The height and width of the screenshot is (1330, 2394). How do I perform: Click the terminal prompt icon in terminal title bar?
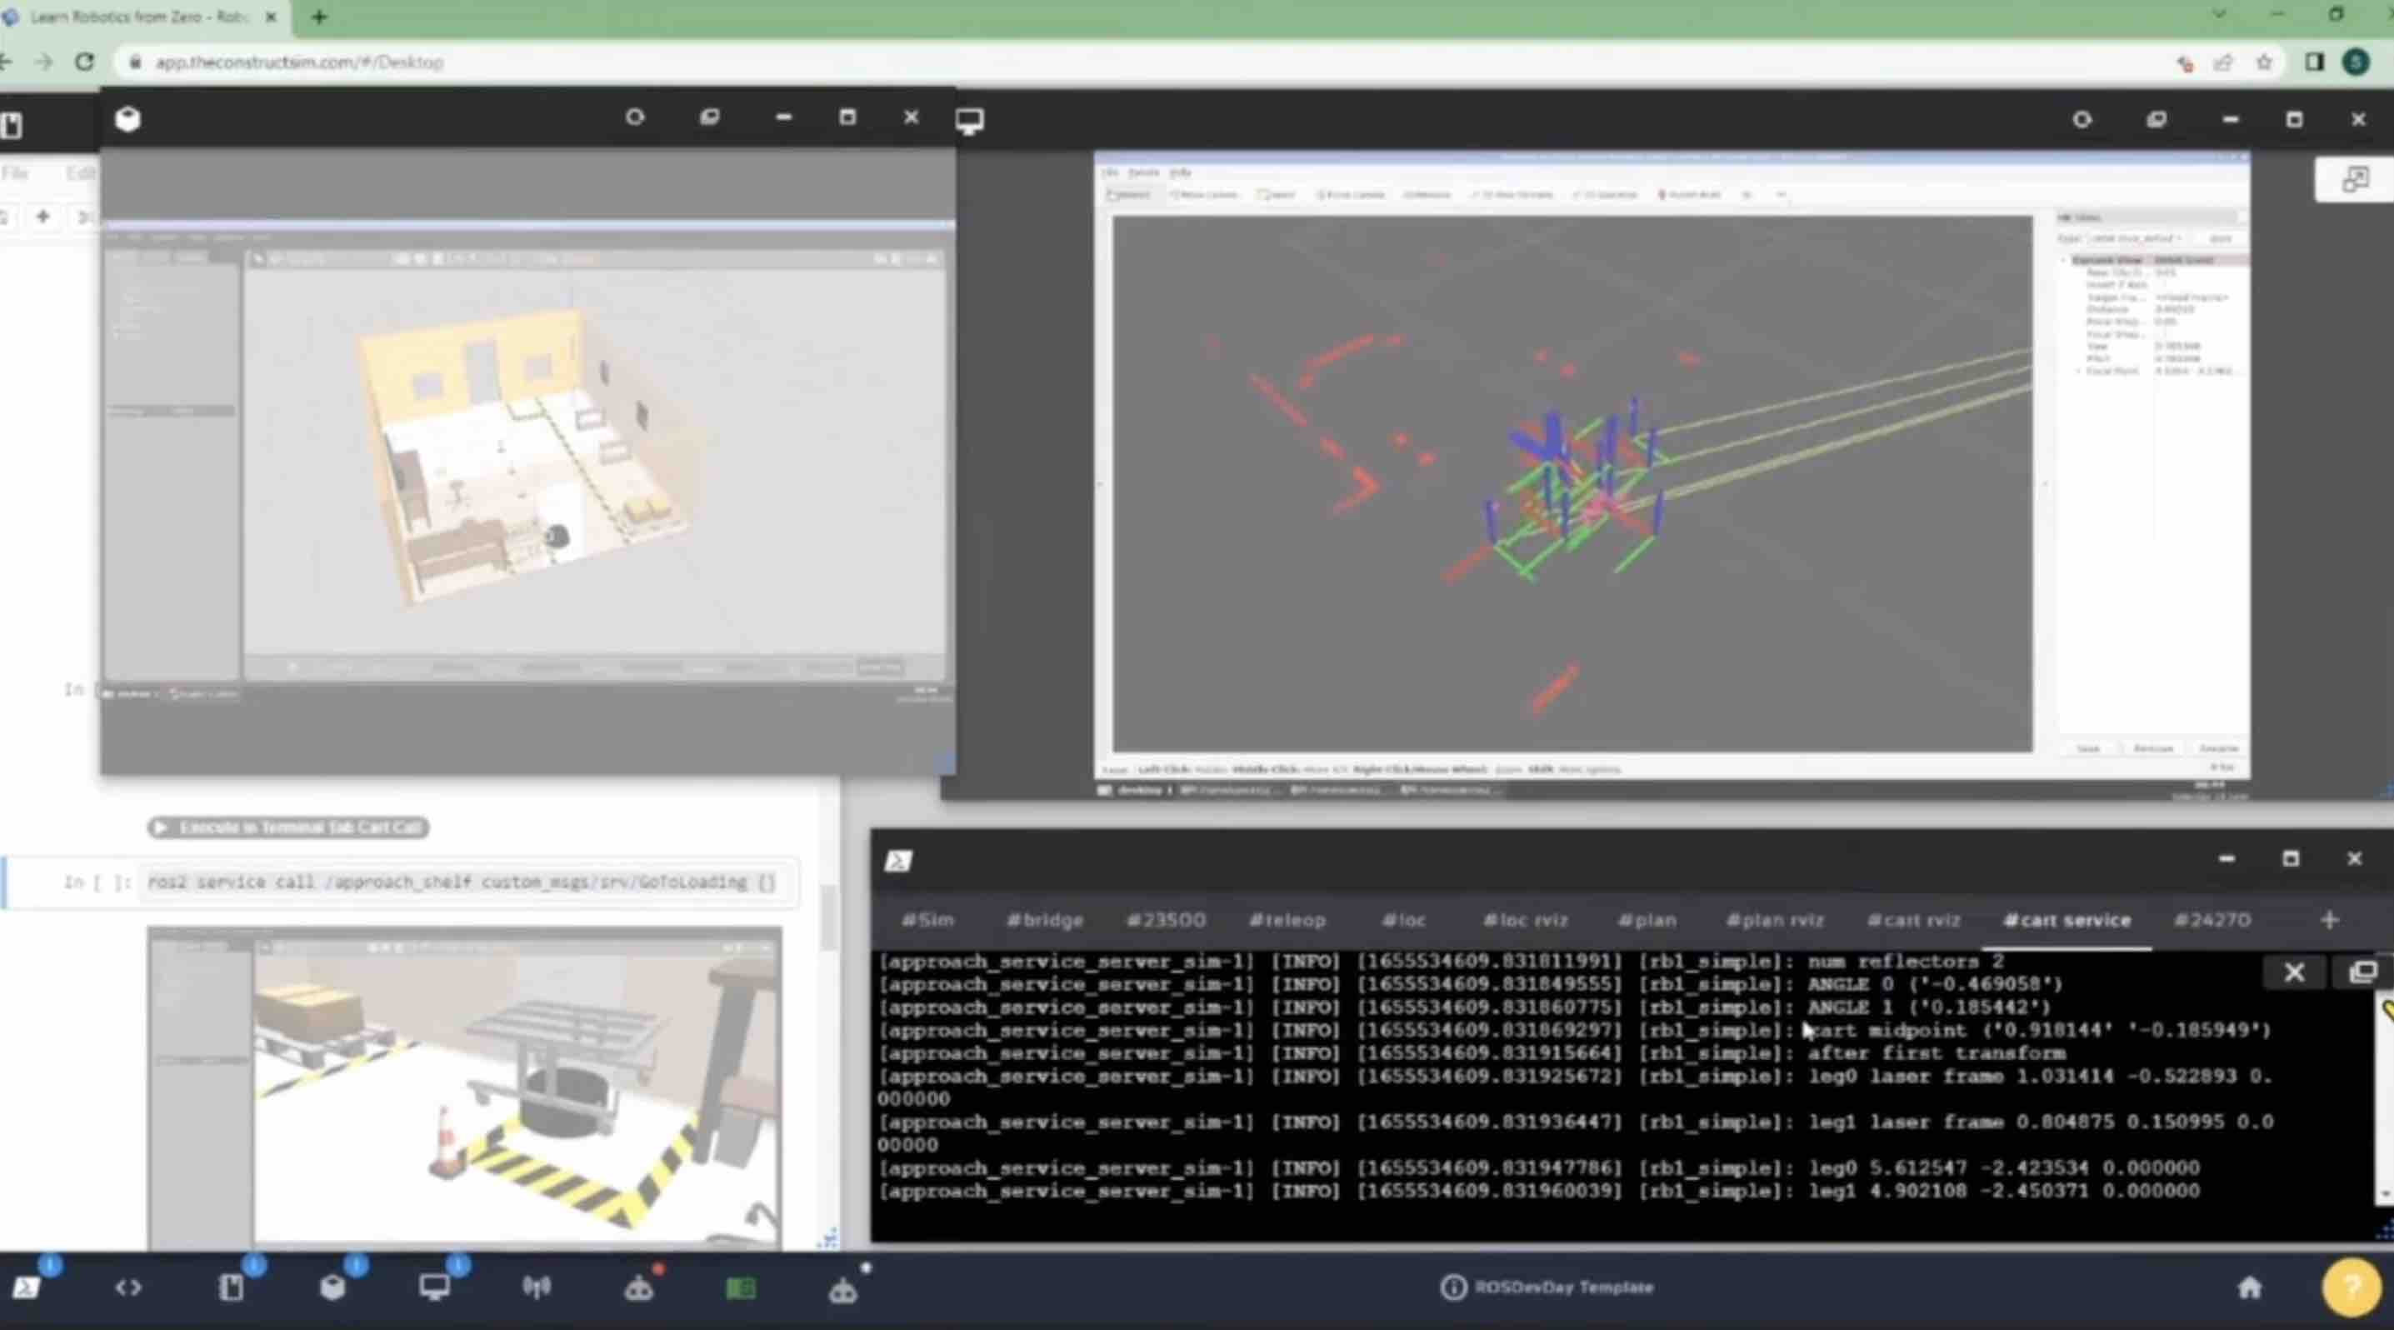[x=897, y=861]
